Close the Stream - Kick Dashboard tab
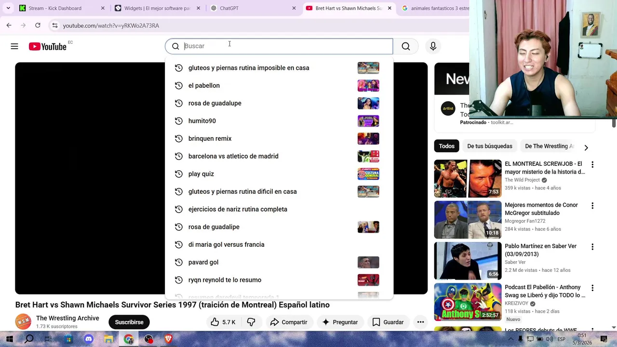617x347 pixels. [x=103, y=8]
